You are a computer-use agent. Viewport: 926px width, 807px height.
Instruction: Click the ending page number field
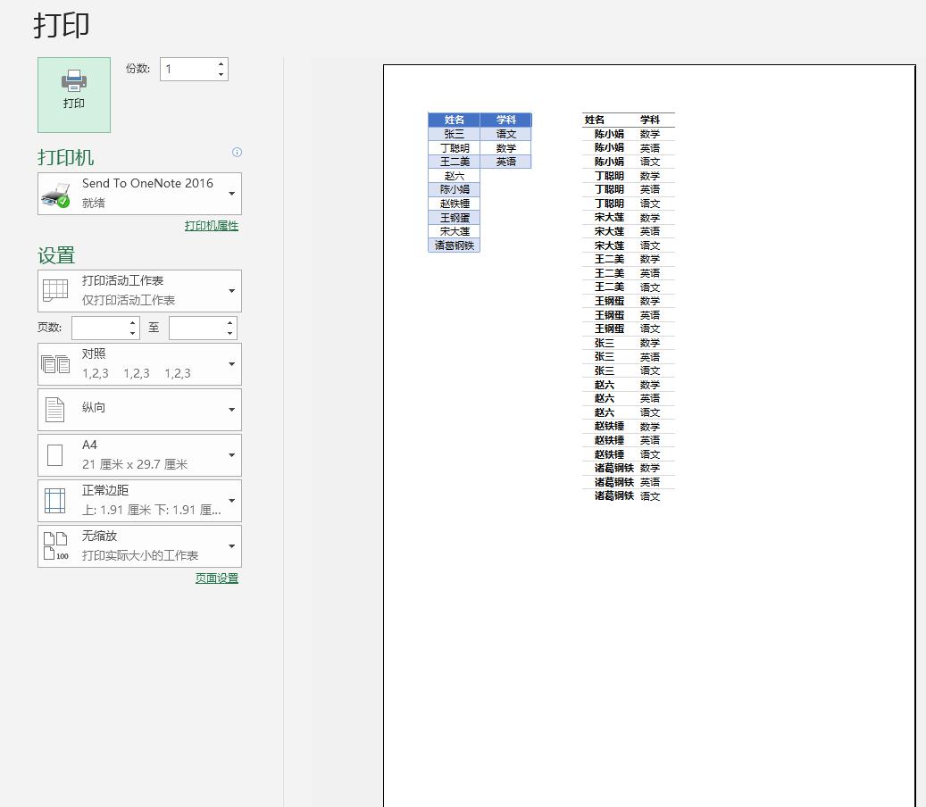[x=197, y=329]
